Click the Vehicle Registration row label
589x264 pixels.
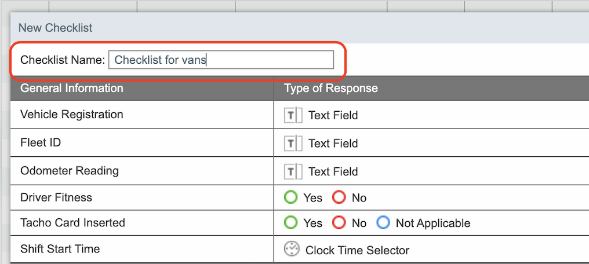72,115
